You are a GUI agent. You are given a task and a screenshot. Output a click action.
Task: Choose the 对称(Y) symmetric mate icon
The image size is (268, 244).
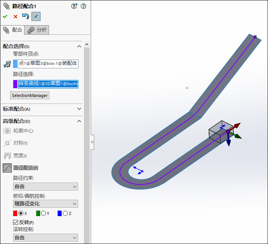pyautogui.click(x=7, y=143)
